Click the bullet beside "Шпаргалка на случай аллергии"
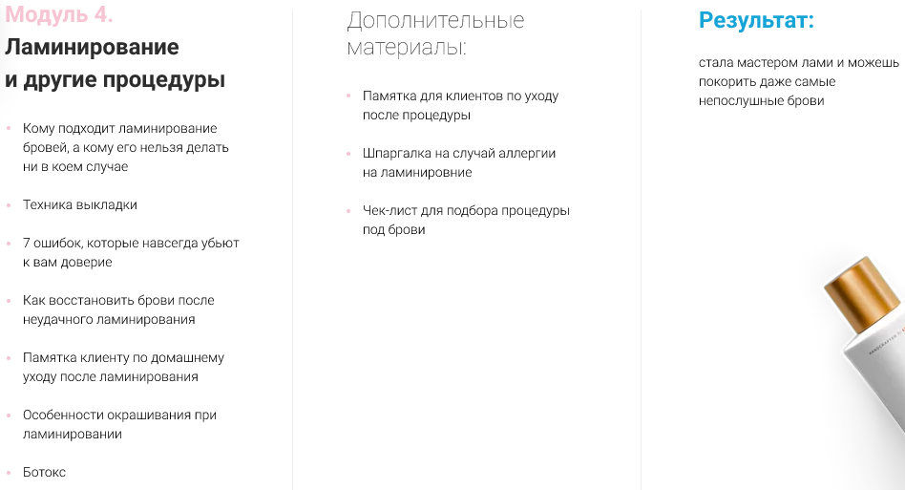This screenshot has width=905, height=490. 348,153
